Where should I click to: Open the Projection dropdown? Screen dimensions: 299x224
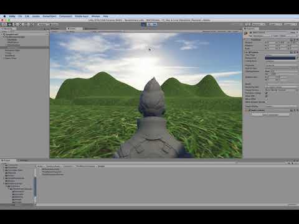[281, 65]
